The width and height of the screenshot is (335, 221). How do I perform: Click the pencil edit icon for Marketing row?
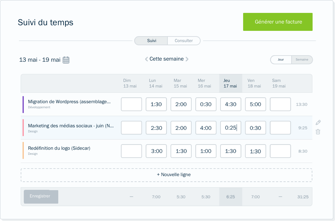click(x=318, y=122)
